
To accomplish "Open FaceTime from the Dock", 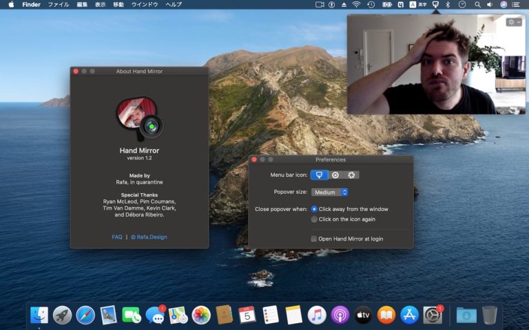I will click(132, 315).
